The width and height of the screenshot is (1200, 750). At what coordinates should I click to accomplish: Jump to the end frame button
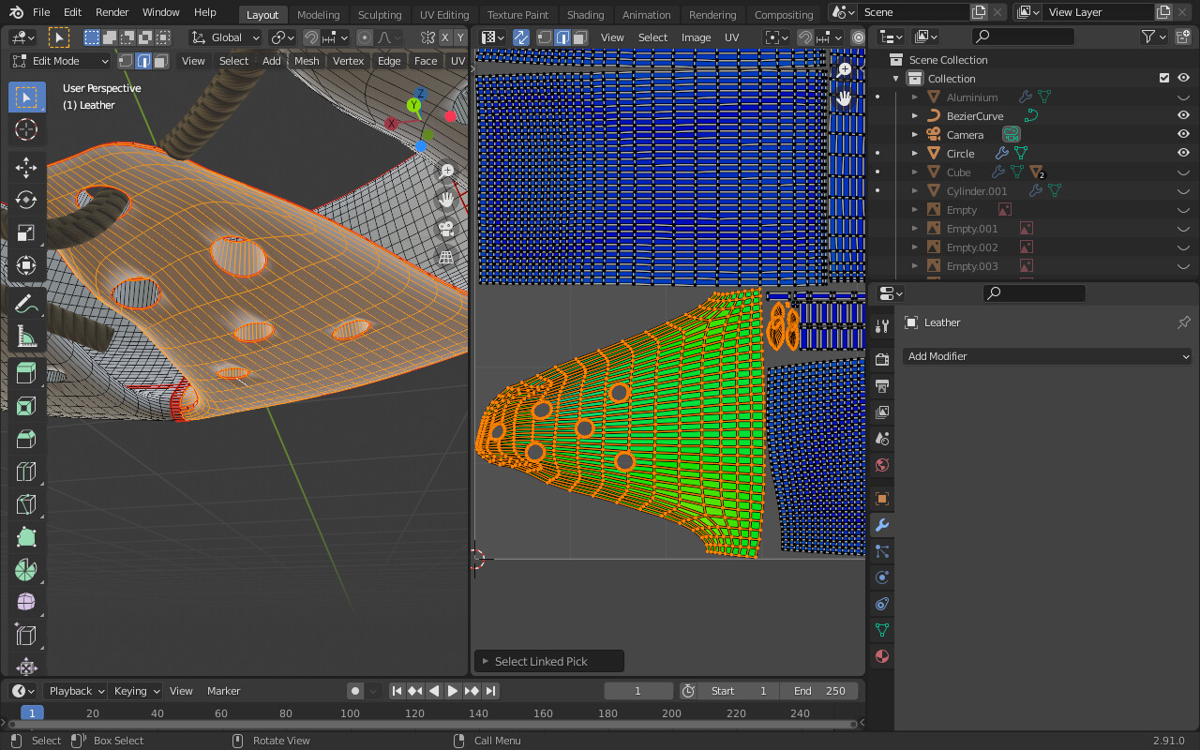[490, 691]
